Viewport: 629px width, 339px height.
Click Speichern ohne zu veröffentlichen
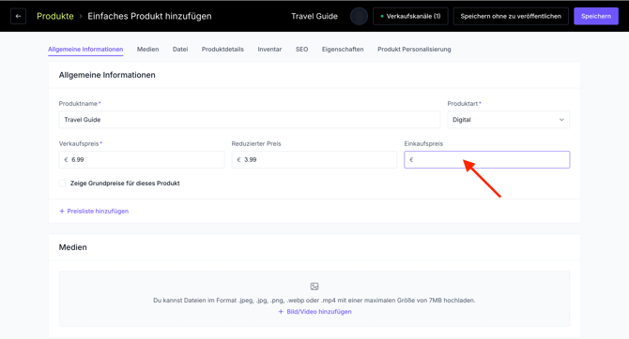[x=511, y=17]
